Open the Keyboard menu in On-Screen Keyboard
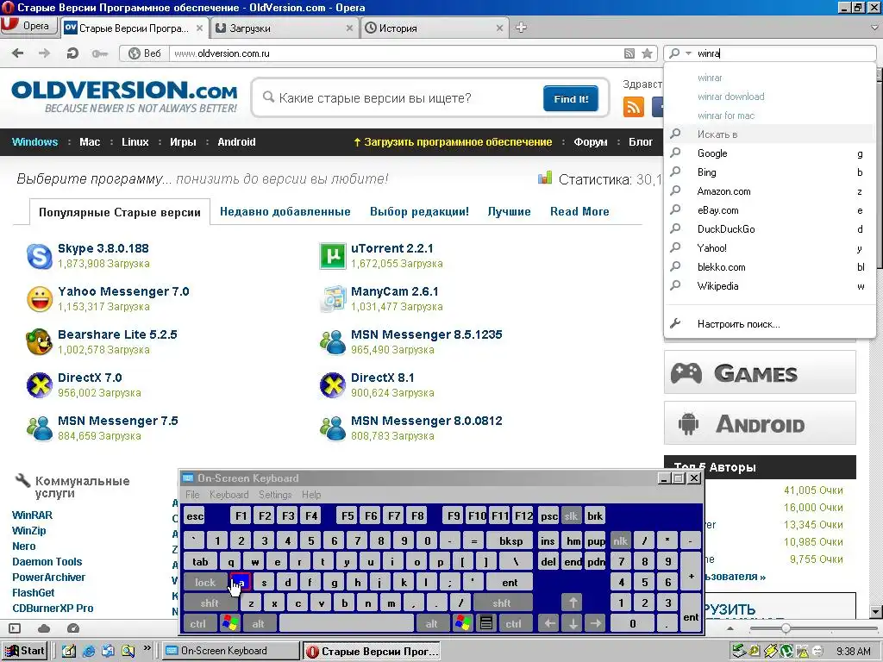 [x=229, y=494]
